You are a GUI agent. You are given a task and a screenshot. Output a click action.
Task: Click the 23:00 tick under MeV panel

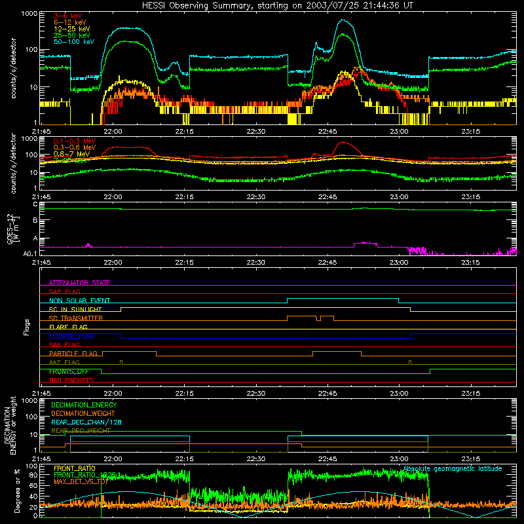point(399,197)
